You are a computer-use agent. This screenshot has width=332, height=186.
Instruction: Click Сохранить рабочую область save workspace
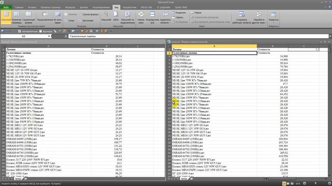pos(242,17)
